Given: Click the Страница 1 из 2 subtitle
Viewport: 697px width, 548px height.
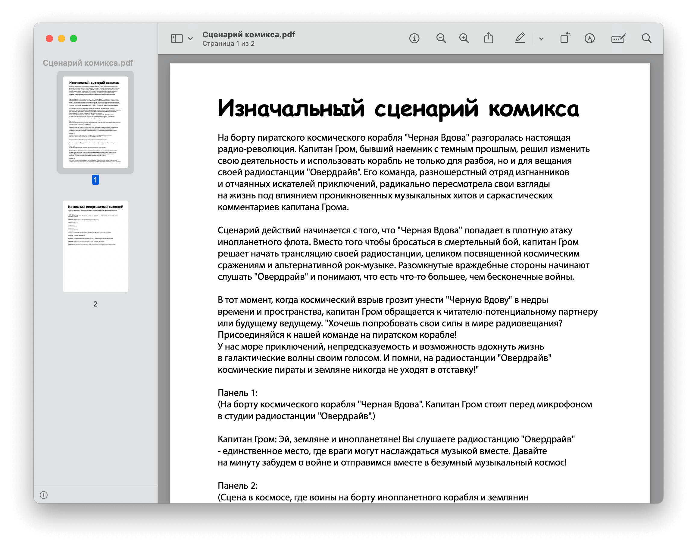Looking at the screenshot, I should tap(228, 44).
